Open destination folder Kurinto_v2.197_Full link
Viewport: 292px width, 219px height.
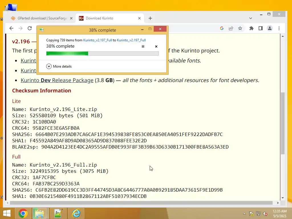[x=131, y=40]
